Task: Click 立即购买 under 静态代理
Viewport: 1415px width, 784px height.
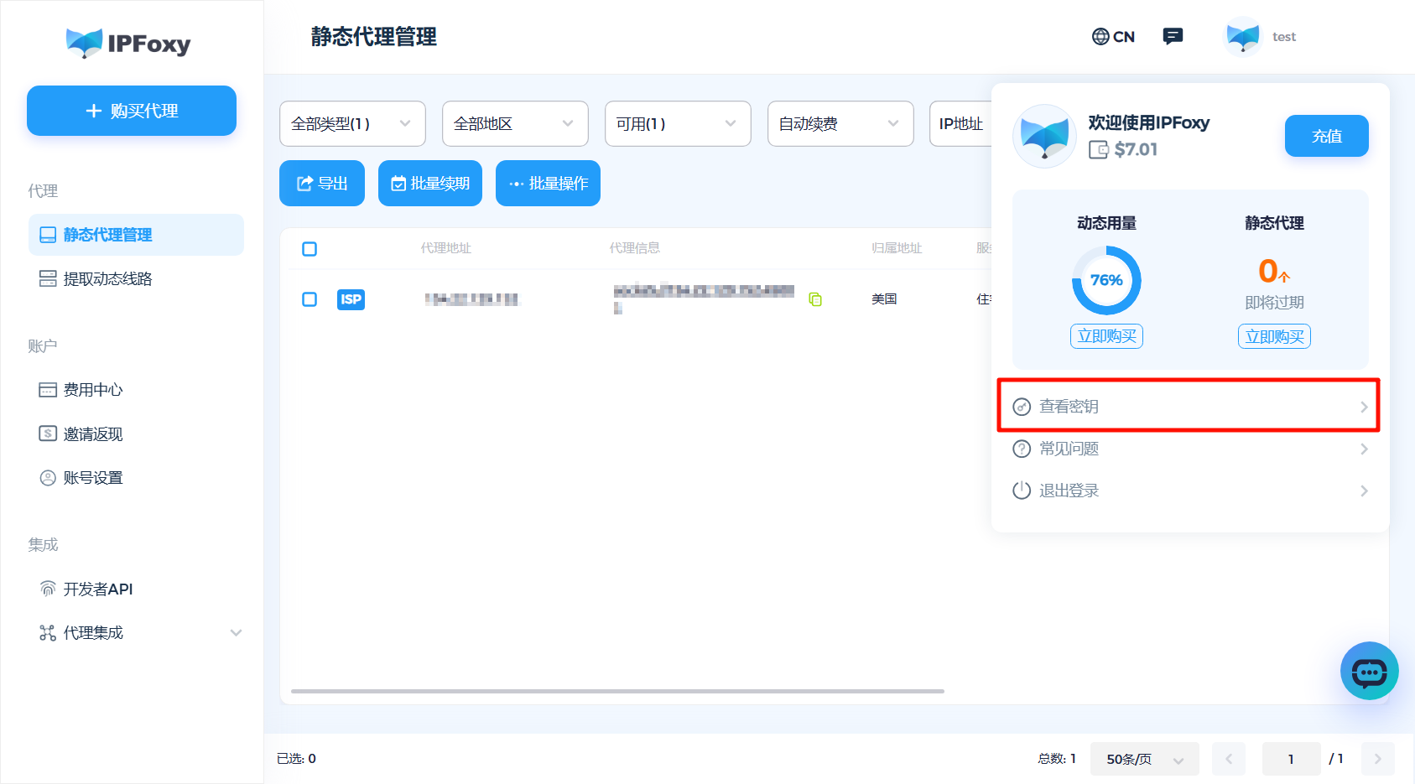Action: (1274, 335)
